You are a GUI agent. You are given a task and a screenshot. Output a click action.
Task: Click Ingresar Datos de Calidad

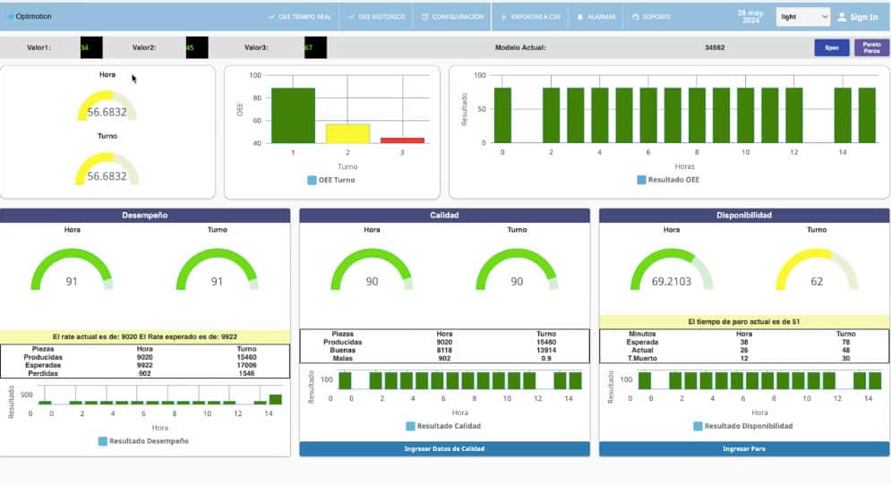pos(444,449)
